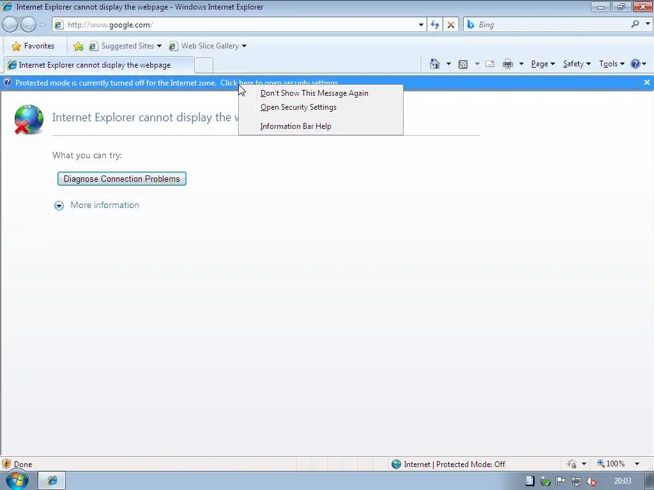This screenshot has width=654, height=490.
Task: Click the taskbar clock showing 20:03
Action: tap(623, 481)
